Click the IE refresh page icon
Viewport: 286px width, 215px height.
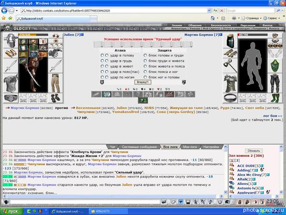[215, 11]
